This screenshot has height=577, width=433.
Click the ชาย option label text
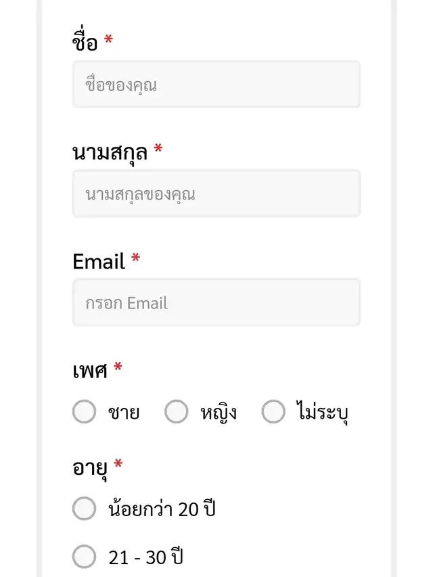pyautogui.click(x=124, y=412)
